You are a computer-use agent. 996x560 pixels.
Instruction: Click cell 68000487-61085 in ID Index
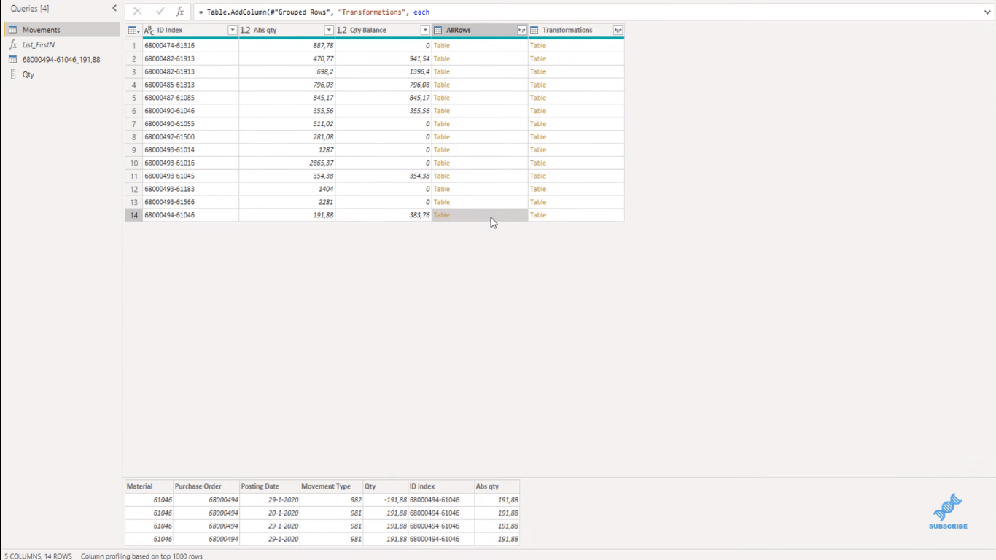tap(190, 98)
